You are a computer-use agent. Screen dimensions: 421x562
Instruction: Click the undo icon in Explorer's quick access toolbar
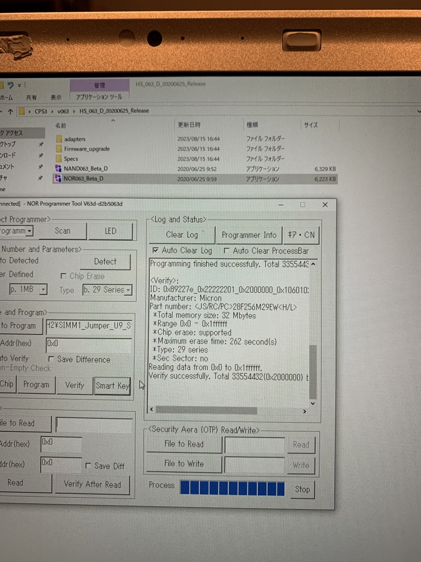10,85
